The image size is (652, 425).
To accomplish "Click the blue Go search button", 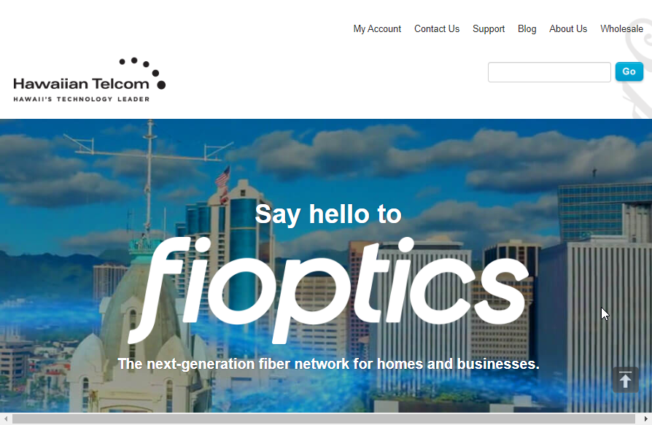I will pyautogui.click(x=629, y=71).
